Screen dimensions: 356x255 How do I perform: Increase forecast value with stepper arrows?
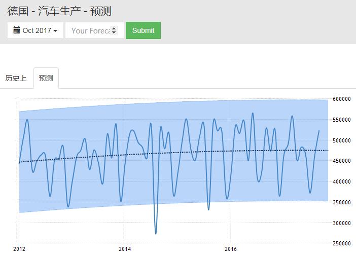point(114,28)
